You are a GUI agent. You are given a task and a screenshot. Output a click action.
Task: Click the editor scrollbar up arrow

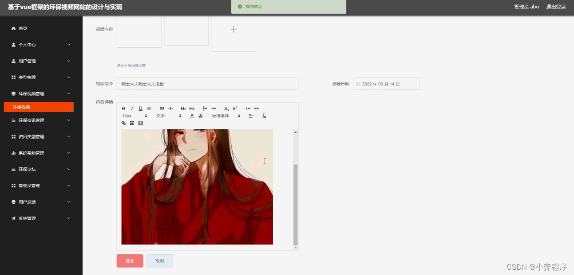pyautogui.click(x=296, y=132)
